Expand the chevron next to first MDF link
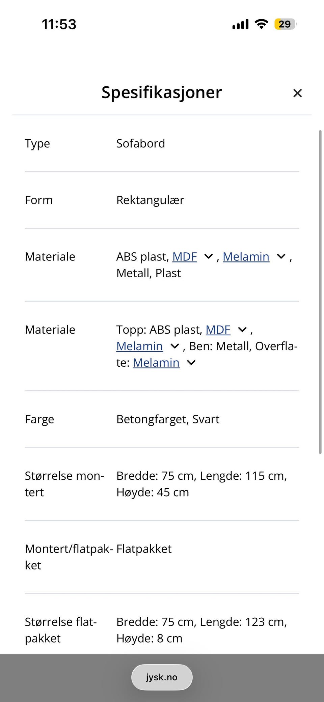The image size is (324, 702). (209, 257)
